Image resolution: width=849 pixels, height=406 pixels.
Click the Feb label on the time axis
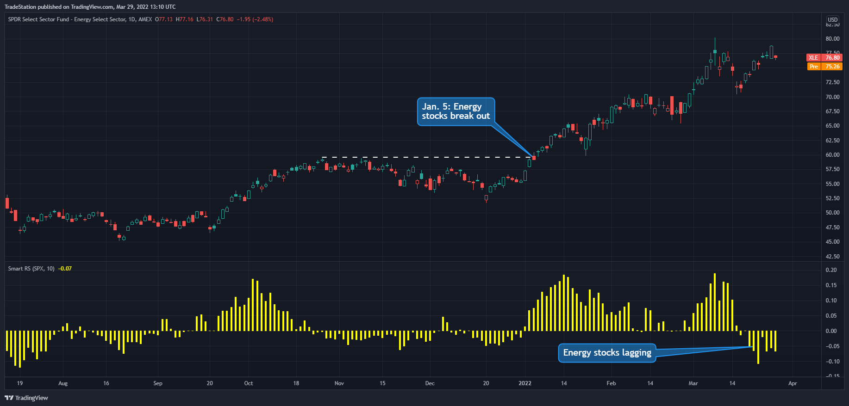click(611, 383)
